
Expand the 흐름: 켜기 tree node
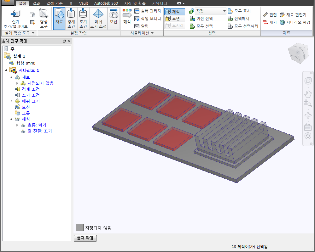pyautogui.click(x=17, y=125)
